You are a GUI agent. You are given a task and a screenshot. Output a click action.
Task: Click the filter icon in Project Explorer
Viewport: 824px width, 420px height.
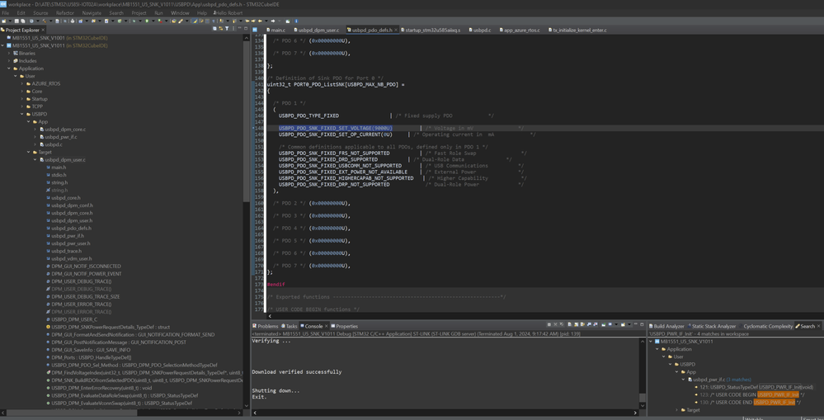point(228,30)
